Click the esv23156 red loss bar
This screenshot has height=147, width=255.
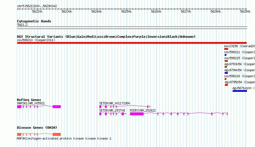[x=226, y=49]
